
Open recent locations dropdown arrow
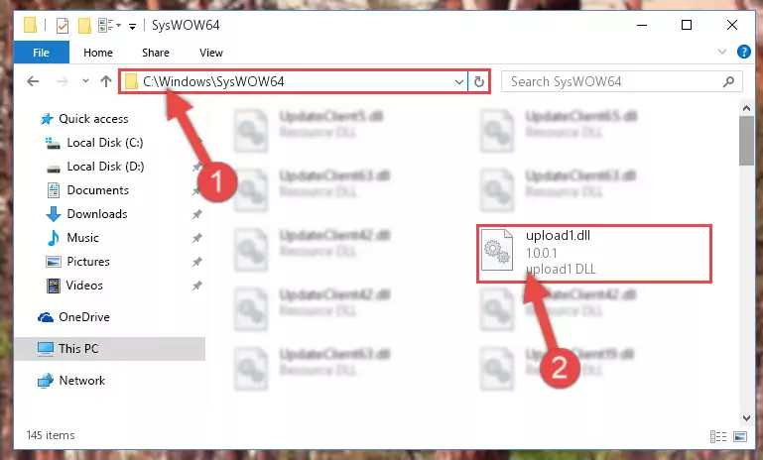[x=85, y=81]
